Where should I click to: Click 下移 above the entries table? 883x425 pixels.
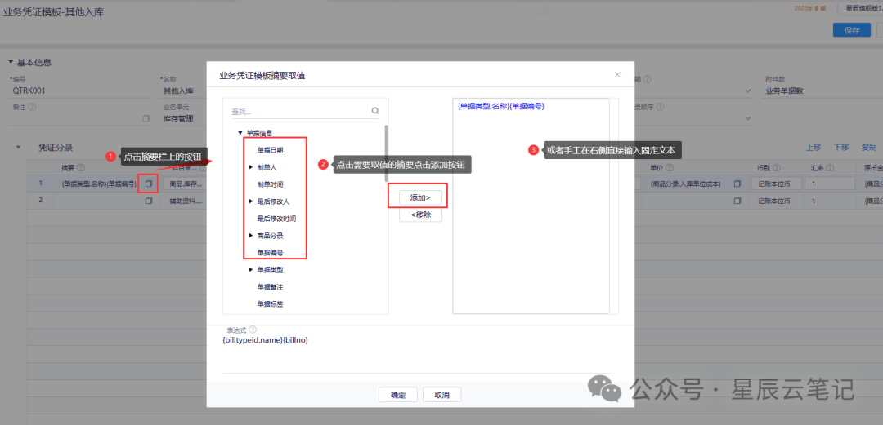pyautogui.click(x=841, y=148)
